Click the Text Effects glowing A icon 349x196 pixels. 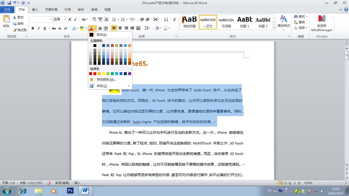[74, 28]
